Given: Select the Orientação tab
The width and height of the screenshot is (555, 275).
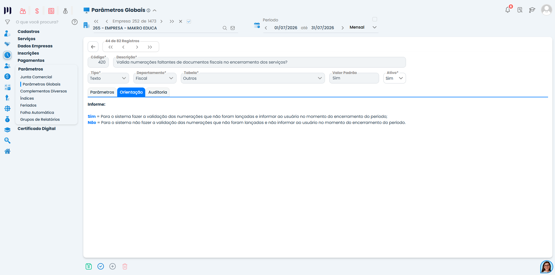Looking at the screenshot, I should coord(131,92).
